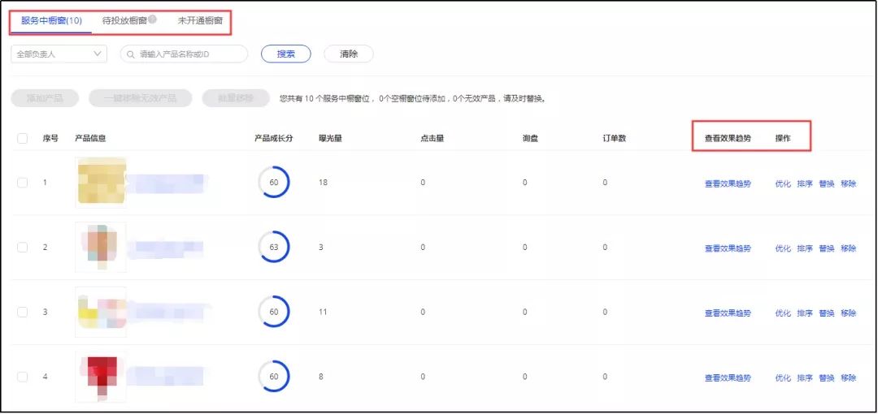The height and width of the screenshot is (414, 878).
Task: Click the 批量移除 button
Action: point(236,98)
